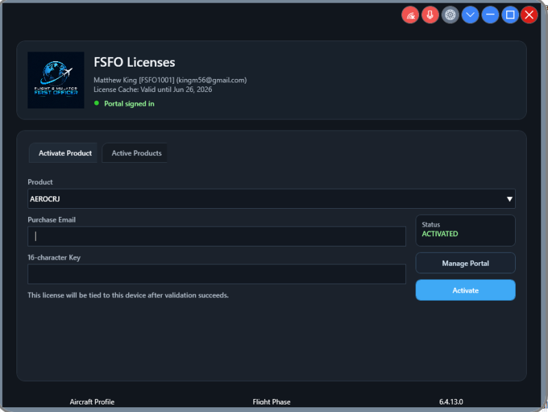Click the Product dropdown arrow
Viewport: 548px width, 412px height.
510,199
